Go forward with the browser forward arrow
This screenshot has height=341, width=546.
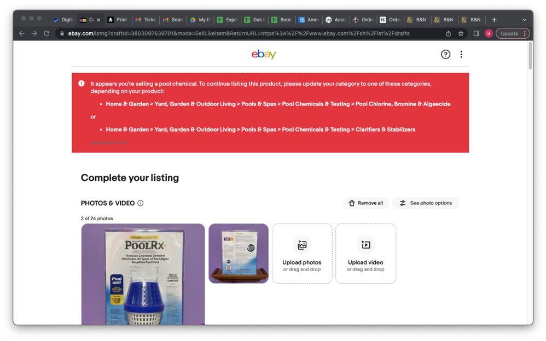(x=34, y=33)
